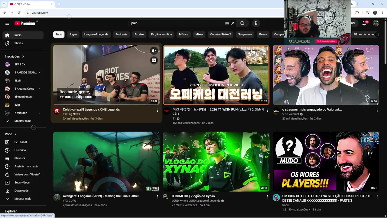Open new browser tab with plus

coord(59,4)
